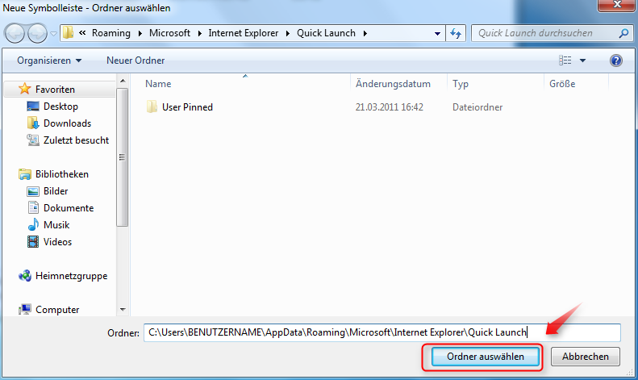Select Dokumente library

[69, 208]
